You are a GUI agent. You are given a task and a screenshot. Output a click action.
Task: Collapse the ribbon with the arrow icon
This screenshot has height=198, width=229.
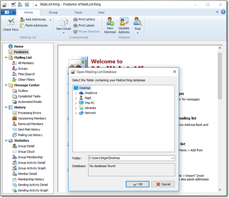pyautogui.click(x=217, y=12)
